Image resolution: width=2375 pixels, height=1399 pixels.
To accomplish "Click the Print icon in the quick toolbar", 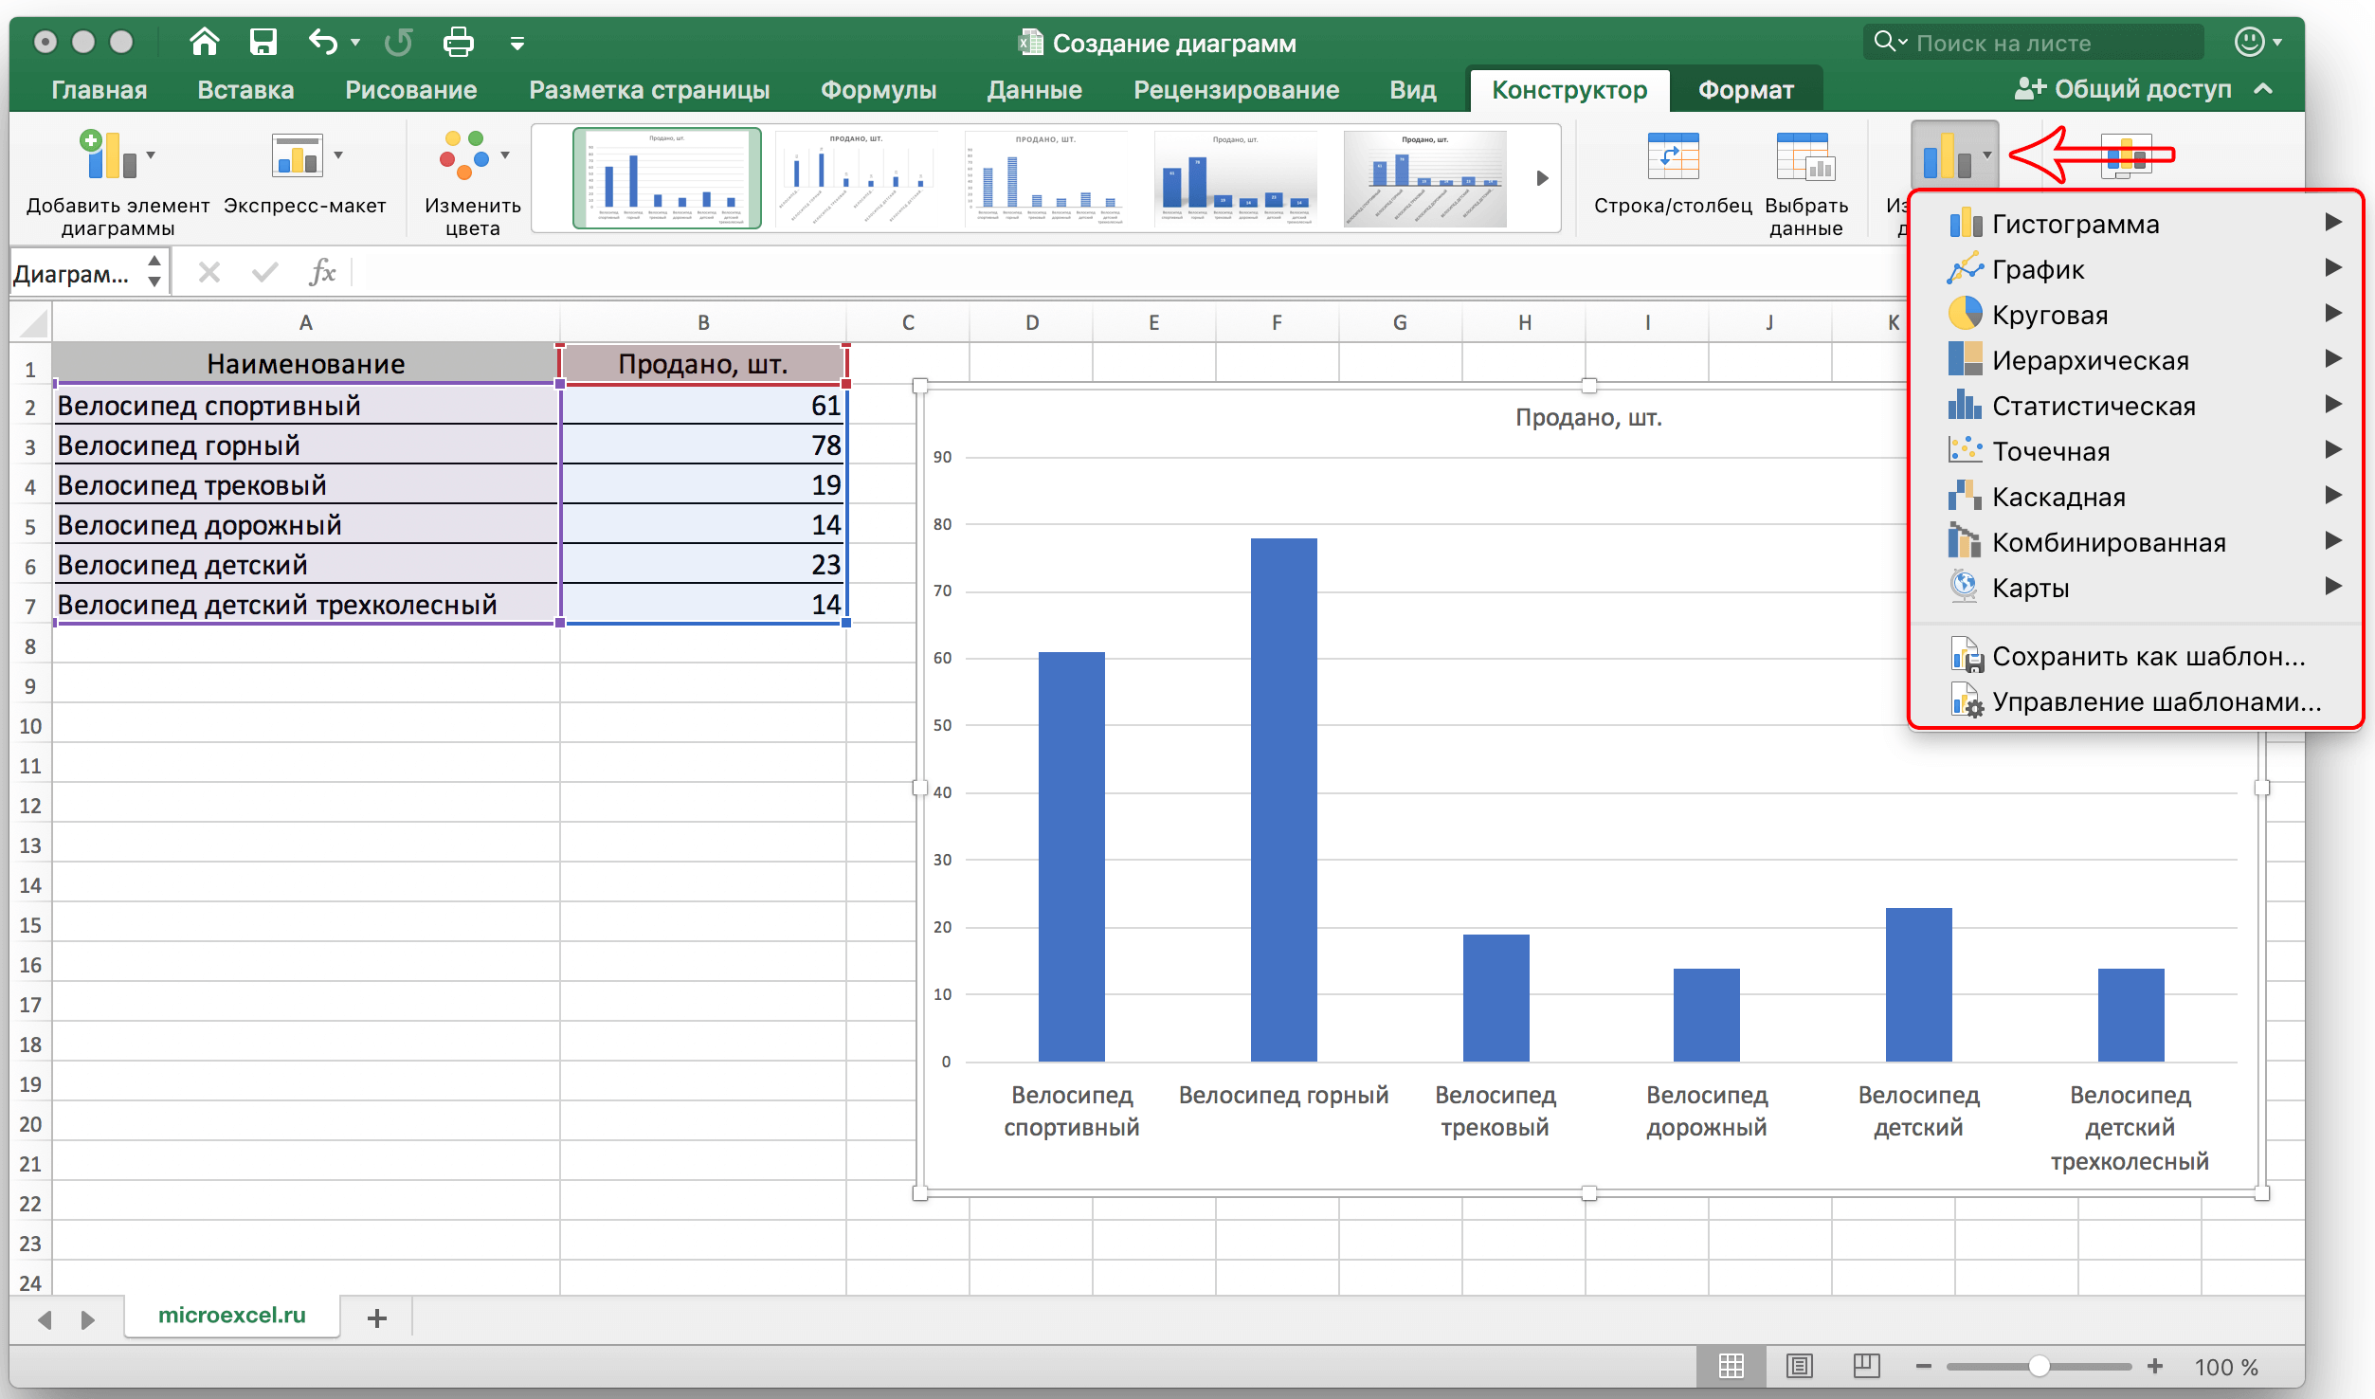I will point(458,42).
